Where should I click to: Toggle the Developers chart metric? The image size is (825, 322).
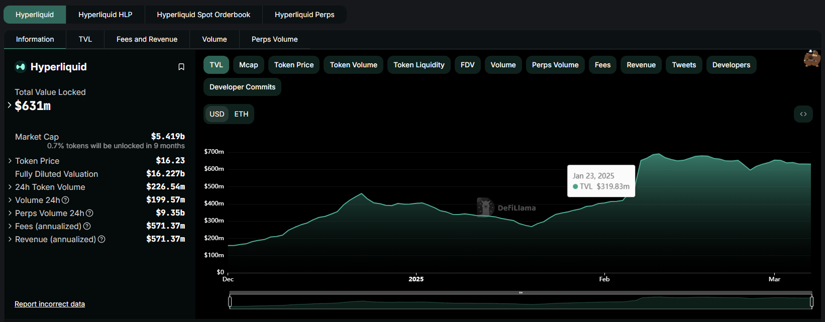coord(732,65)
